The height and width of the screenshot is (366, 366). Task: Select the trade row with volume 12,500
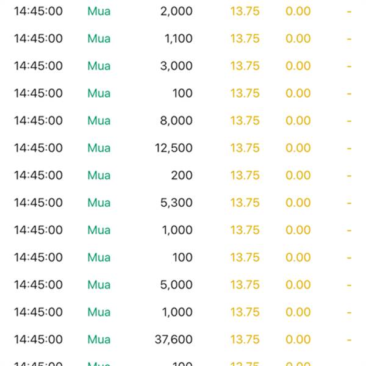click(x=183, y=148)
